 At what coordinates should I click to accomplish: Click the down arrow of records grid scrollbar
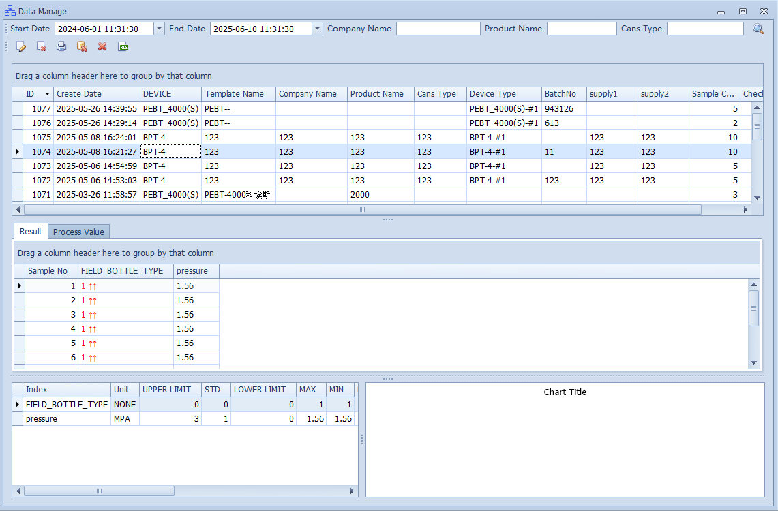click(757, 198)
